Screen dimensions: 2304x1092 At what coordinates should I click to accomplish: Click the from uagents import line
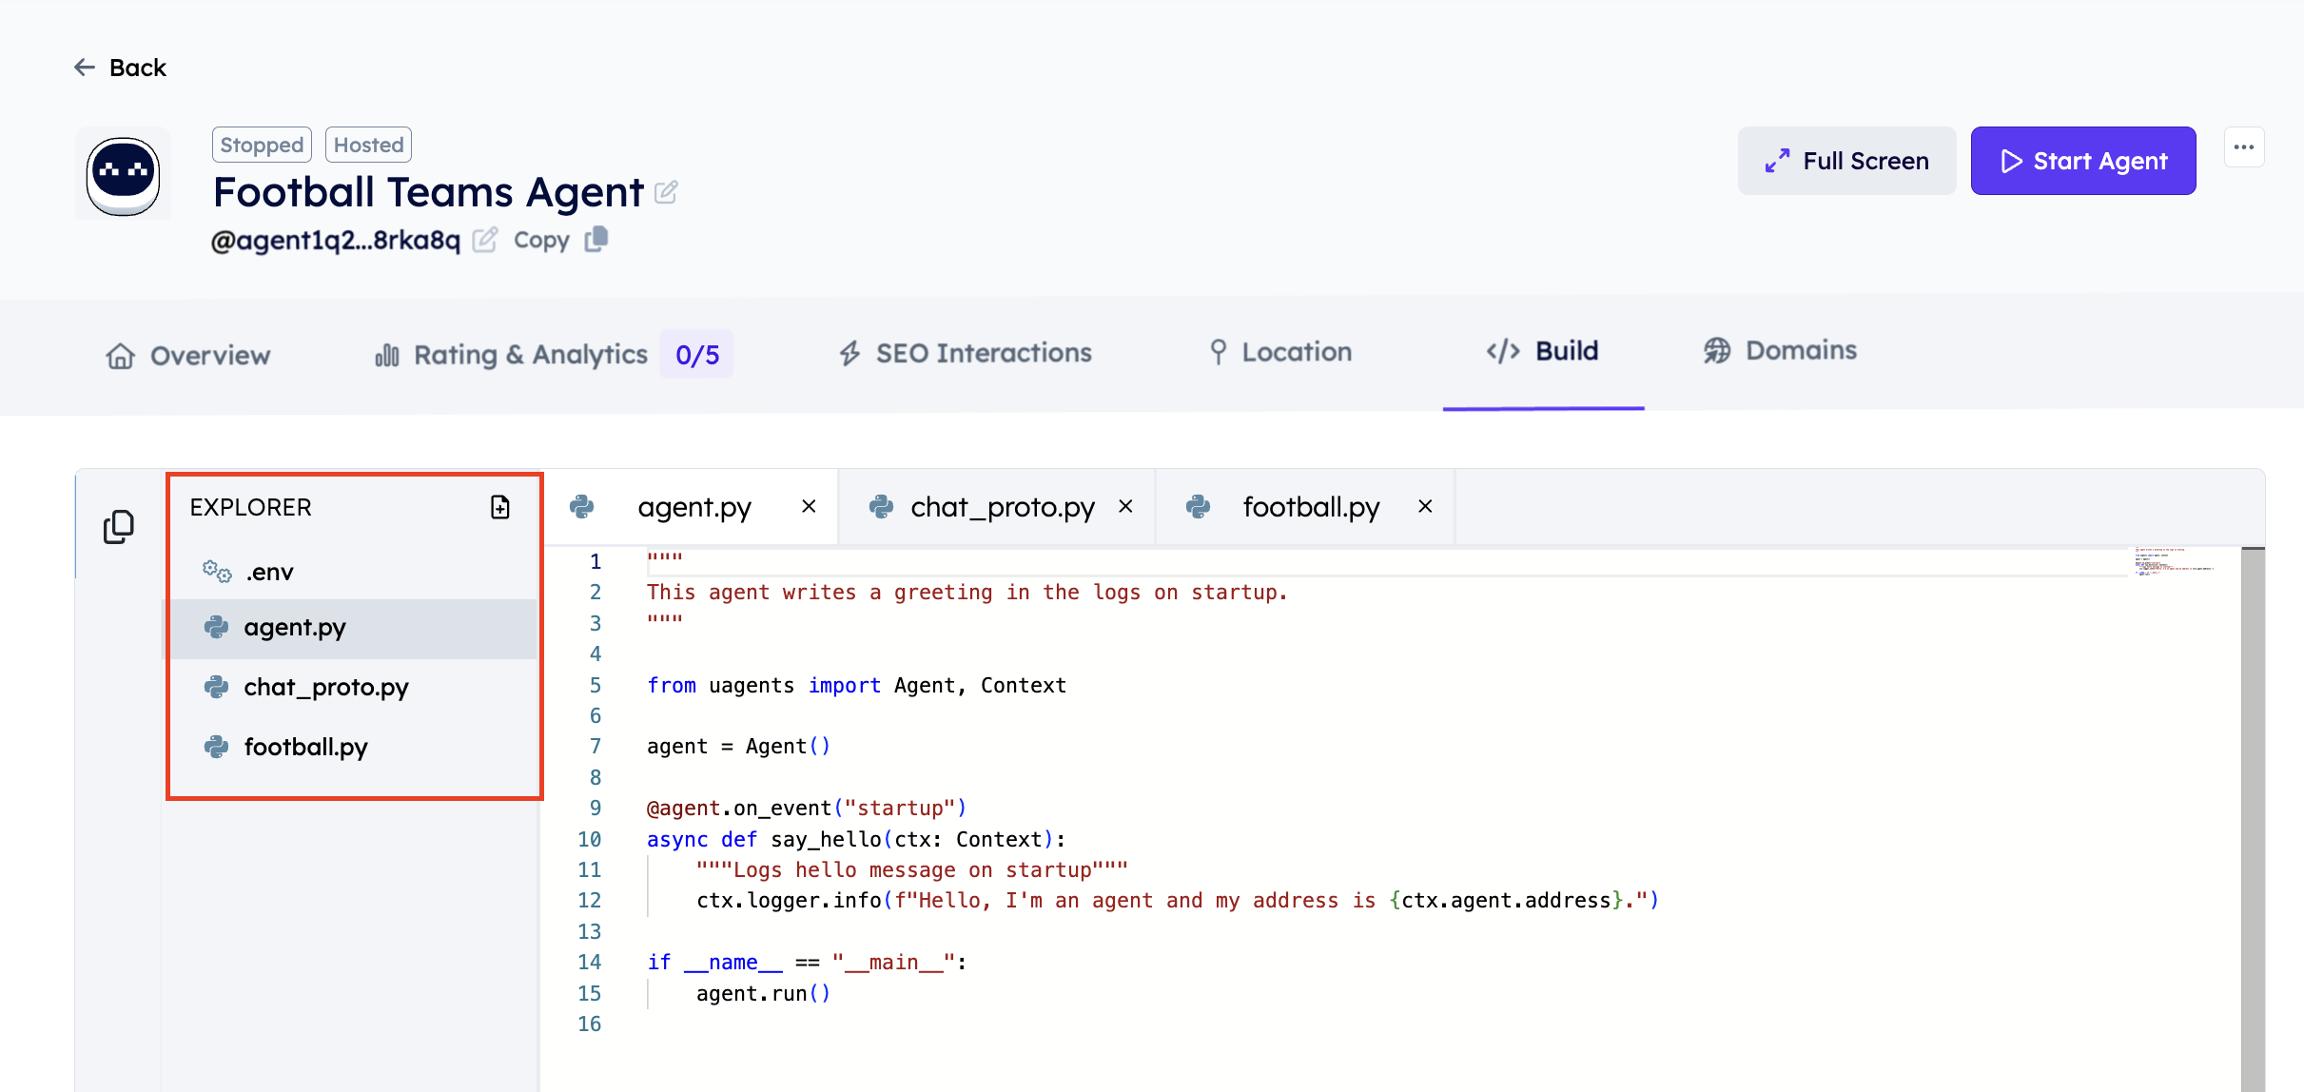856,686
